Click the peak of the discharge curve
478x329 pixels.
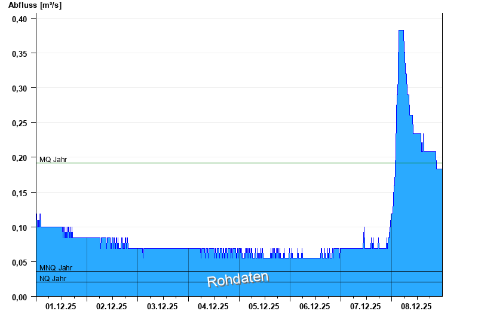(x=401, y=31)
